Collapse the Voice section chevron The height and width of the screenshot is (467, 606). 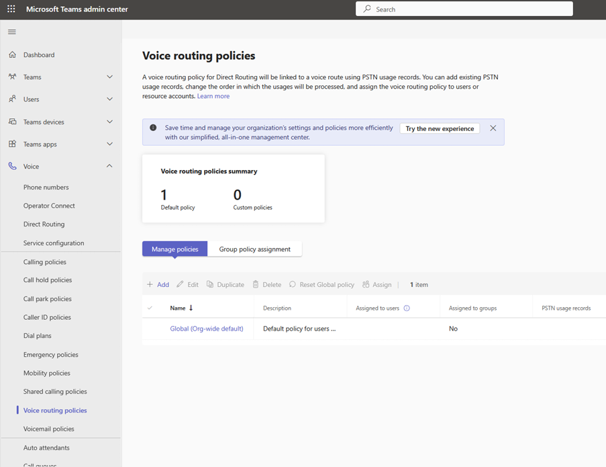point(110,166)
